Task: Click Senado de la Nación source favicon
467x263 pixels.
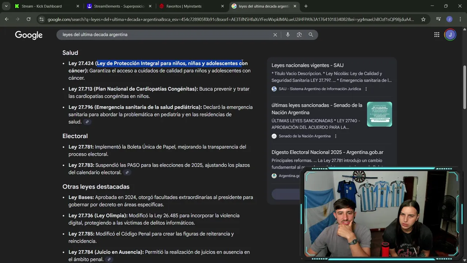Action: pyautogui.click(x=274, y=136)
